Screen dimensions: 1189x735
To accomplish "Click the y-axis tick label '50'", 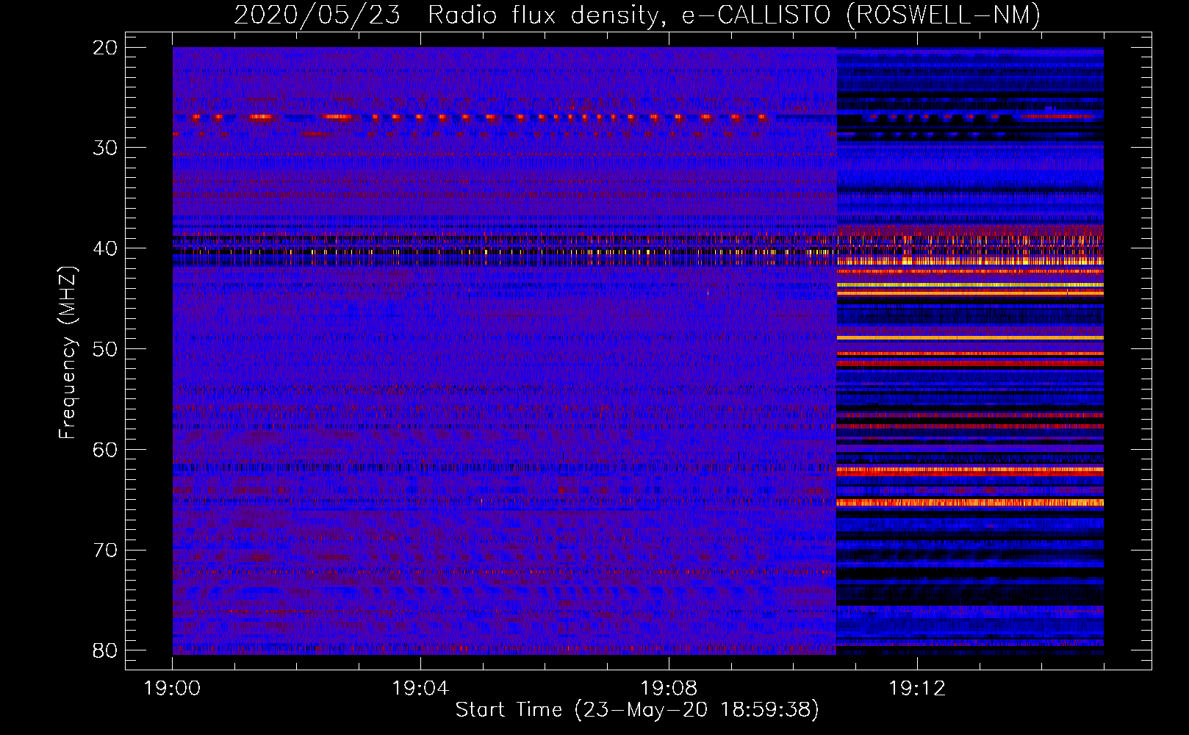I will pyautogui.click(x=105, y=349).
